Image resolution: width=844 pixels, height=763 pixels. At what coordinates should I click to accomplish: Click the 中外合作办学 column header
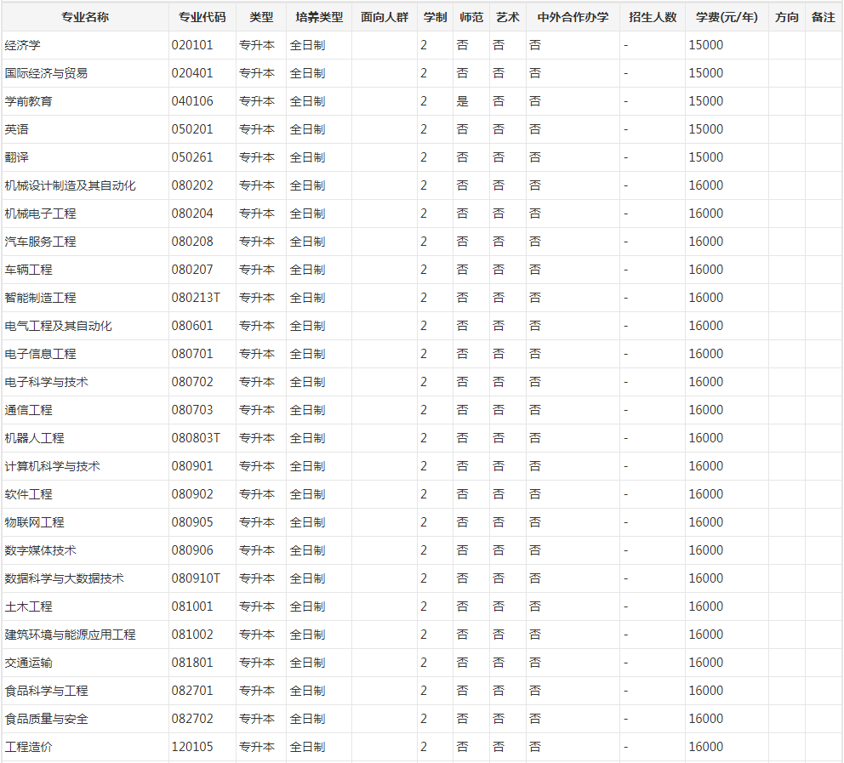pyautogui.click(x=573, y=17)
